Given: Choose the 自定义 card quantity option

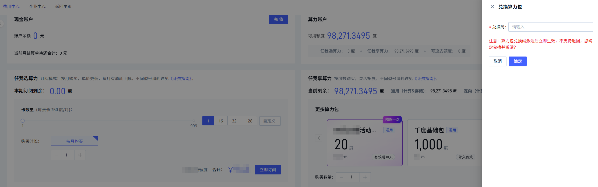Looking at the screenshot, I should click(270, 121).
